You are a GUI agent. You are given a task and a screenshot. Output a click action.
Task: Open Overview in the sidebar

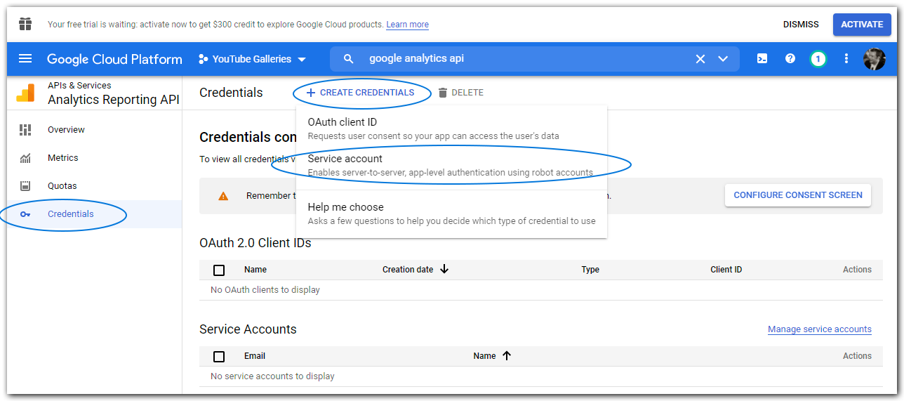[95, 130]
